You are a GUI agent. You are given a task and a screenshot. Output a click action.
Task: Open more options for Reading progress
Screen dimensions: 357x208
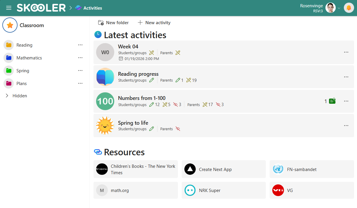pyautogui.click(x=346, y=77)
